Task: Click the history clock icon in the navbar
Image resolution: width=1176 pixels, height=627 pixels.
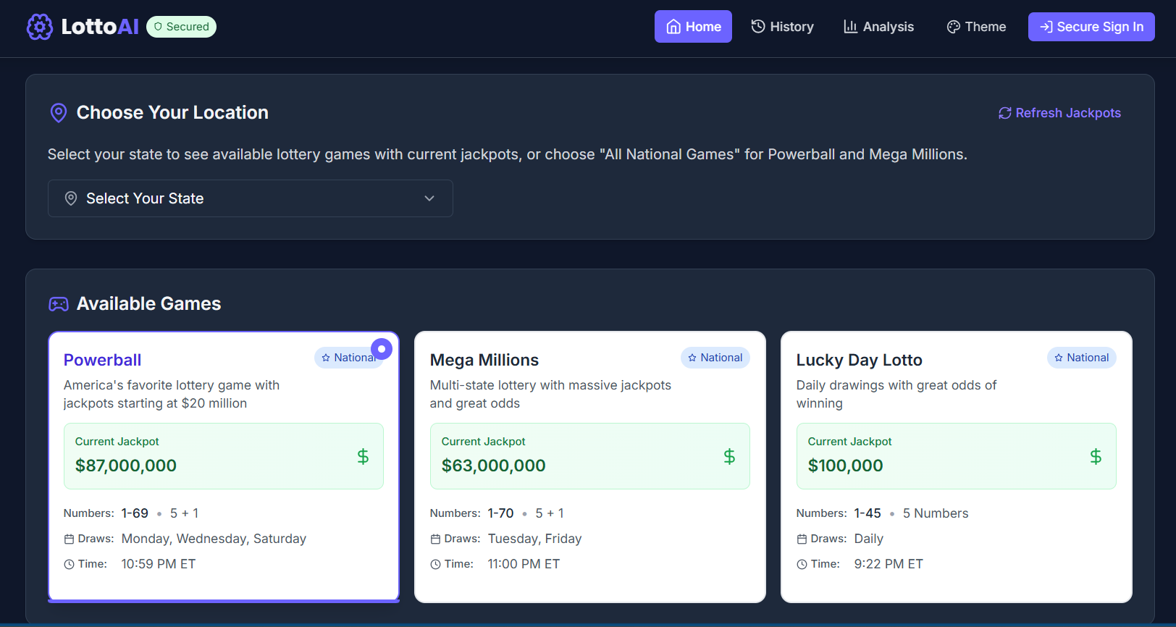Action: pos(758,26)
